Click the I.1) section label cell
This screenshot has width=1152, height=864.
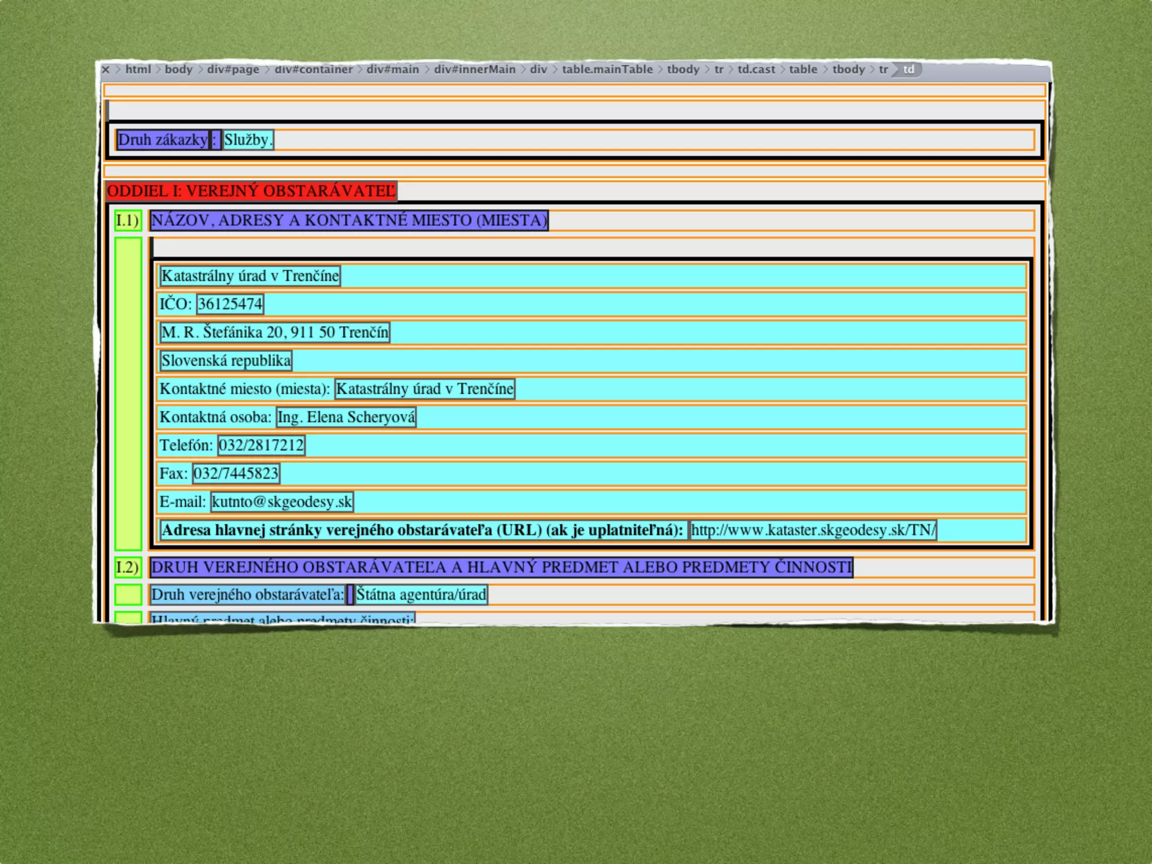pos(128,220)
